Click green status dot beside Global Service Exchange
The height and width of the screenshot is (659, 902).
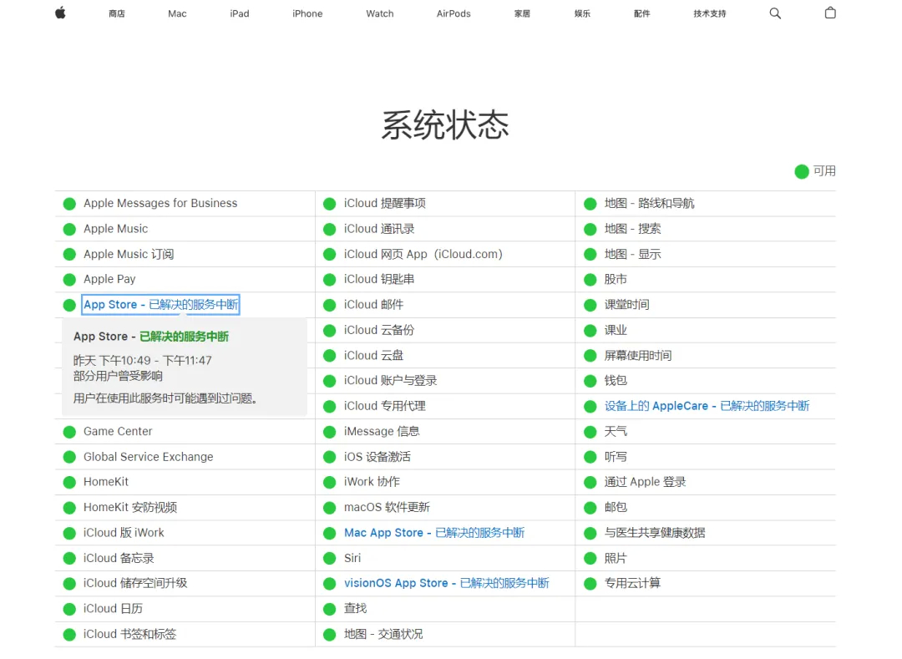69,457
